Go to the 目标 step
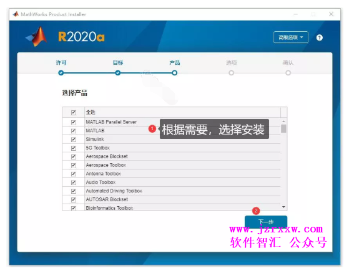Image resolution: width=354 pixels, height=271 pixels. pyautogui.click(x=117, y=73)
